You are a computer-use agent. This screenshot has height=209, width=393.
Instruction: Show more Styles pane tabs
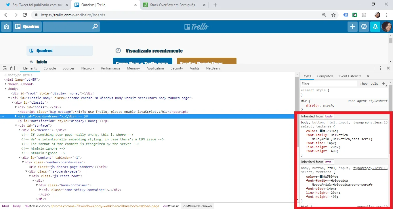[x=368, y=76]
